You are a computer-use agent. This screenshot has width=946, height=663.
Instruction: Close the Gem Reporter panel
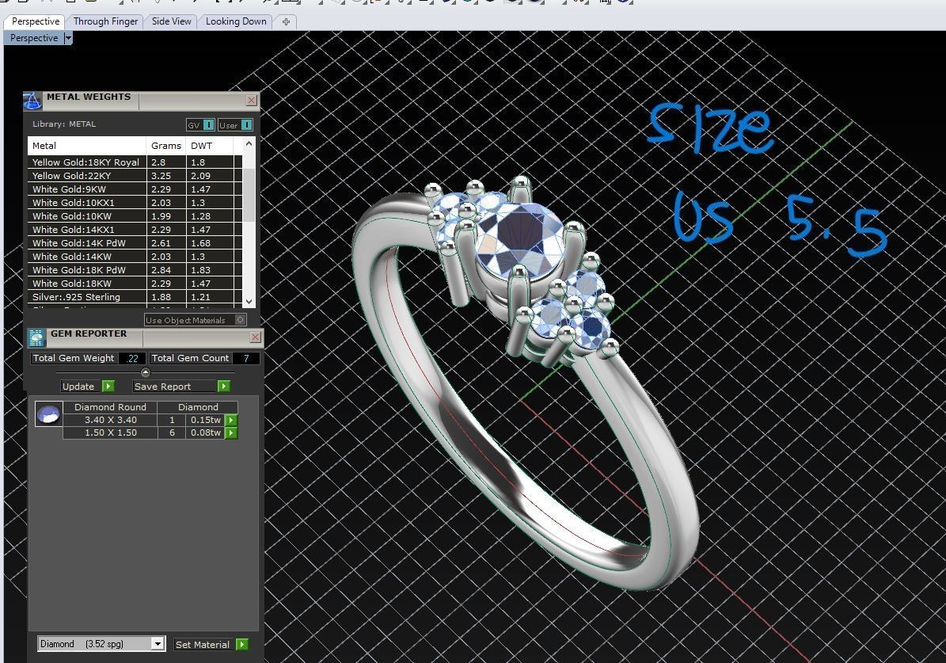tap(255, 337)
